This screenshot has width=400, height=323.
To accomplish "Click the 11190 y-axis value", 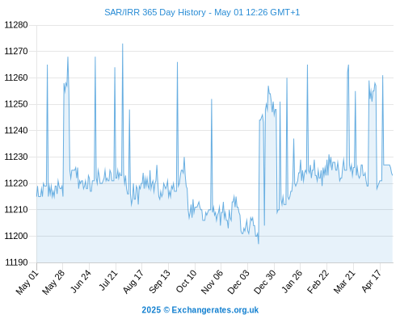I will (x=16, y=262).
